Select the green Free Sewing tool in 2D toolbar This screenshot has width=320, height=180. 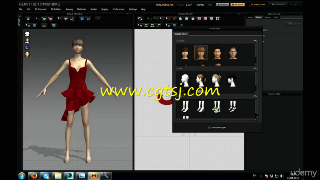152,25
